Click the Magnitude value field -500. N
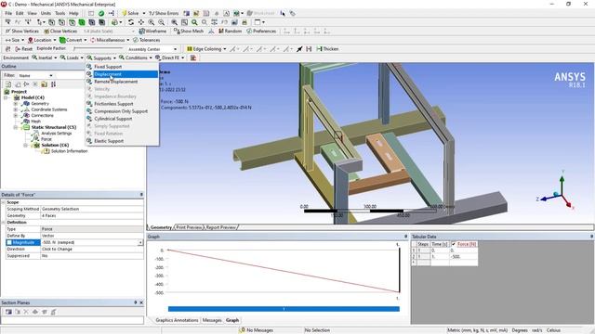 [89, 242]
